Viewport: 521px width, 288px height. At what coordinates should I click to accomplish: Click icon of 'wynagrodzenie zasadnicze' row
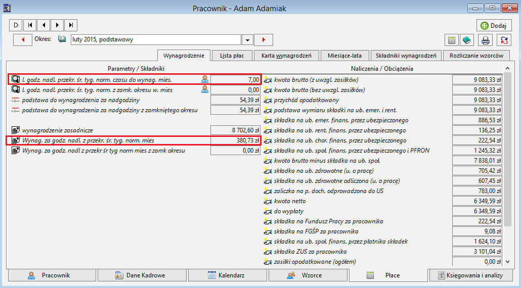pos(16,130)
